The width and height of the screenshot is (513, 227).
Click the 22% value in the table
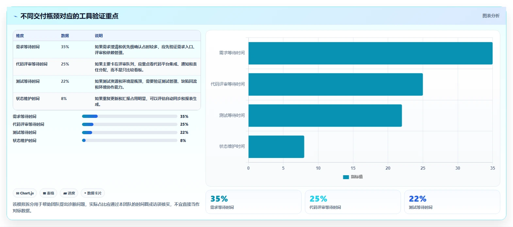point(65,81)
